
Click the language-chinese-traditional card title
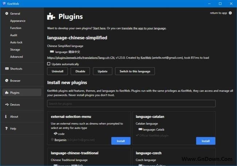pos(74,153)
